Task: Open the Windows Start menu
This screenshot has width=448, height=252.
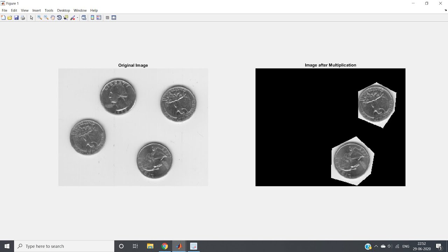Action: (7, 246)
